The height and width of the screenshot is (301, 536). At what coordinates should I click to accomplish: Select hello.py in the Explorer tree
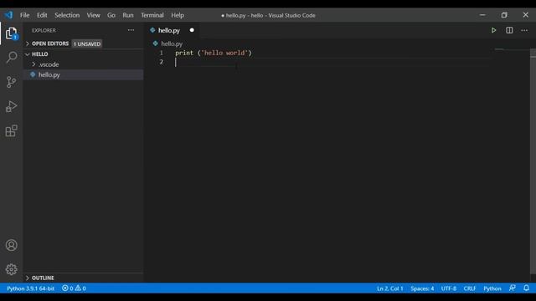click(83, 74)
